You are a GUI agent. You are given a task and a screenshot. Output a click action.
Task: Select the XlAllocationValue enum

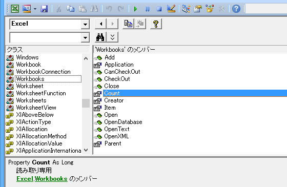pos(39,143)
